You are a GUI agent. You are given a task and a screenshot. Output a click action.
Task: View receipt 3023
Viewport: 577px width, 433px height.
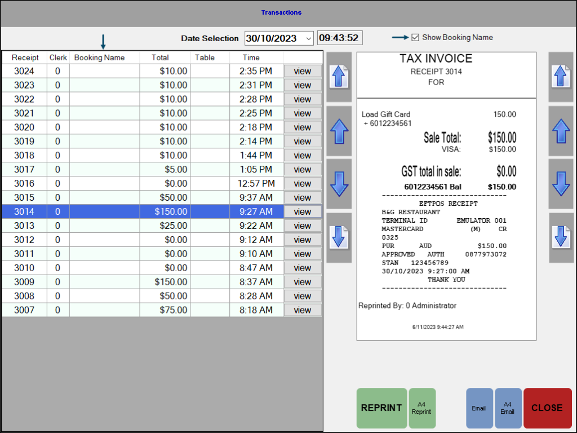(303, 85)
